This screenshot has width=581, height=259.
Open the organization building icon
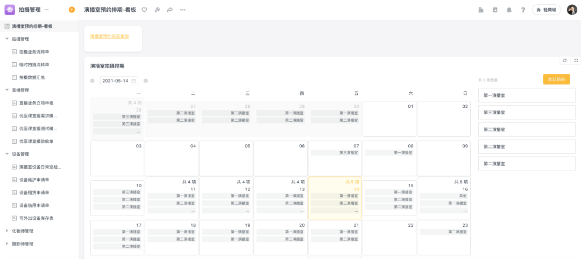tap(481, 10)
